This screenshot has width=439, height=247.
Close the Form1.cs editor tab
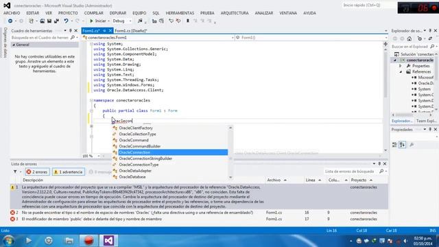pyautogui.click(x=110, y=31)
